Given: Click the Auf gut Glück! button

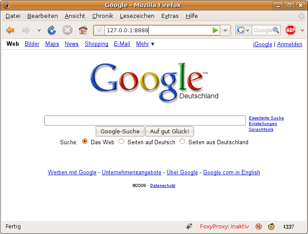Looking at the screenshot, I should pos(170,131).
